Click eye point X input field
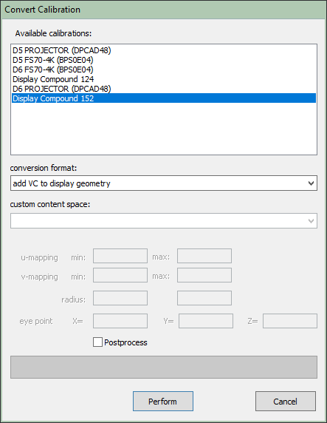This screenshot has width=327, height=423. (120, 321)
